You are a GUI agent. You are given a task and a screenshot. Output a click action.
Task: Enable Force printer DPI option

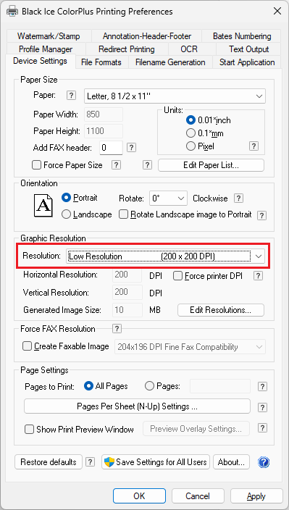coord(178,276)
